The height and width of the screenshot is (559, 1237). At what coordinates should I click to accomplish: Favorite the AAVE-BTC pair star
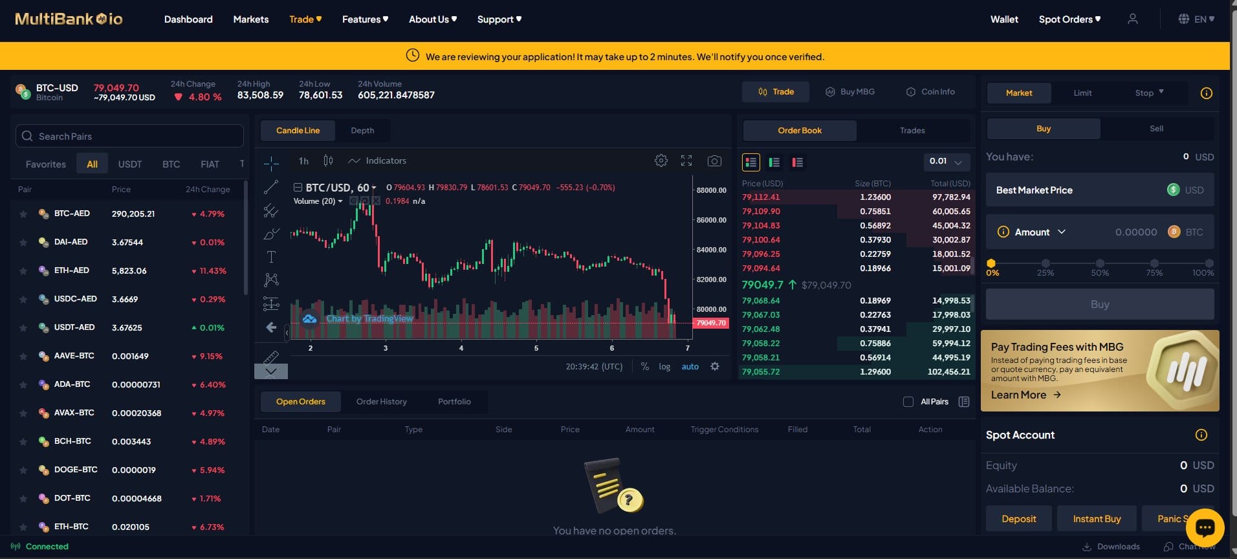pyautogui.click(x=23, y=356)
